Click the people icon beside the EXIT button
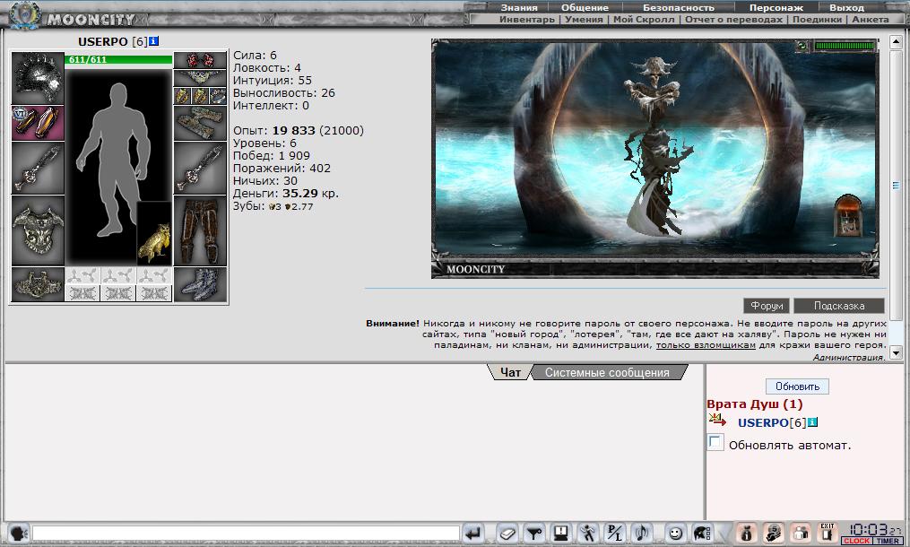 tap(801, 533)
